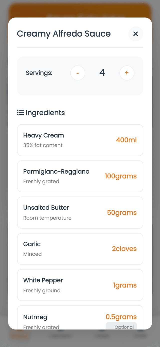Viewport: 160px width, 347px height.
Task: Click the Creamy Alfredo Sauce title
Action: [64, 34]
